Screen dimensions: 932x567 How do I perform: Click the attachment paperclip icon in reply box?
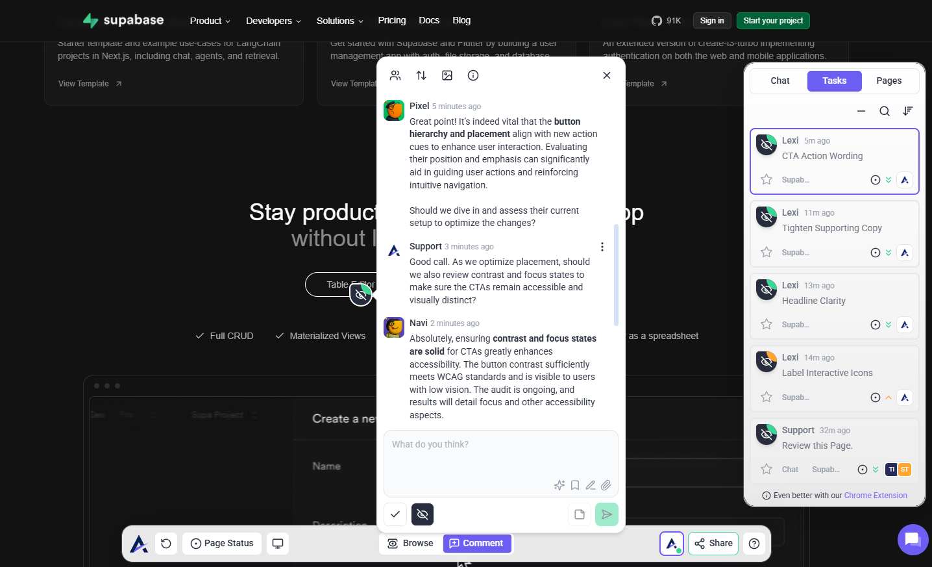606,485
